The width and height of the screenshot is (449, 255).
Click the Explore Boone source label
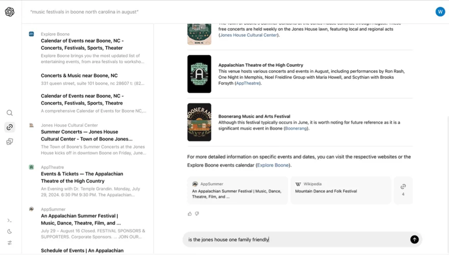(55, 34)
